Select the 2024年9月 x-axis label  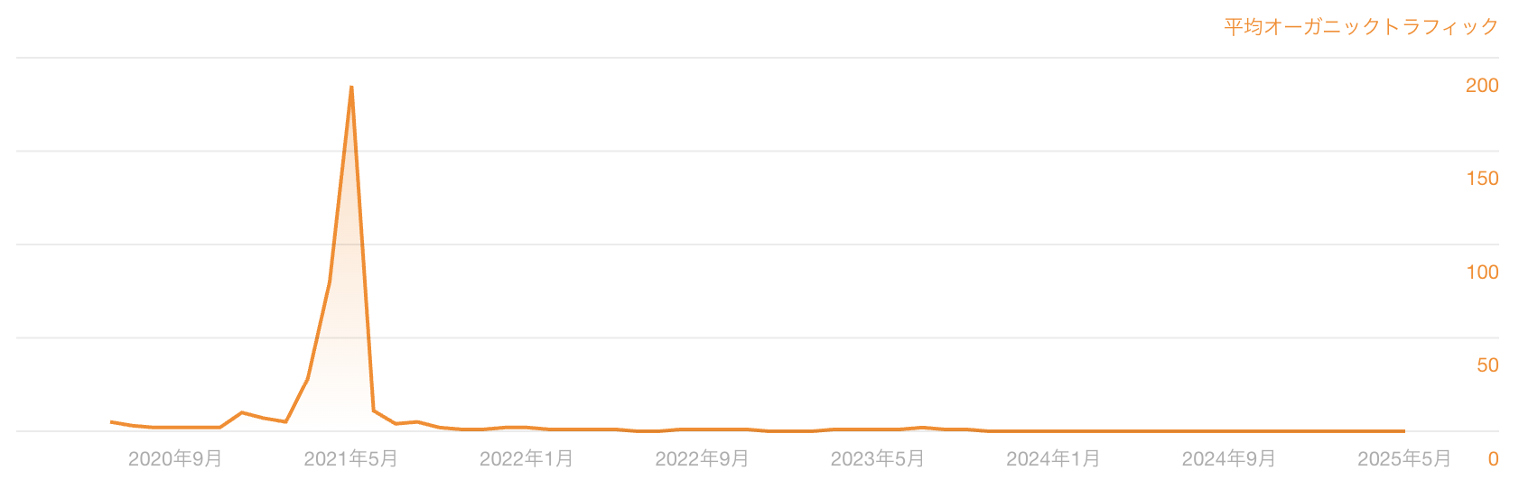pyautogui.click(x=1229, y=458)
